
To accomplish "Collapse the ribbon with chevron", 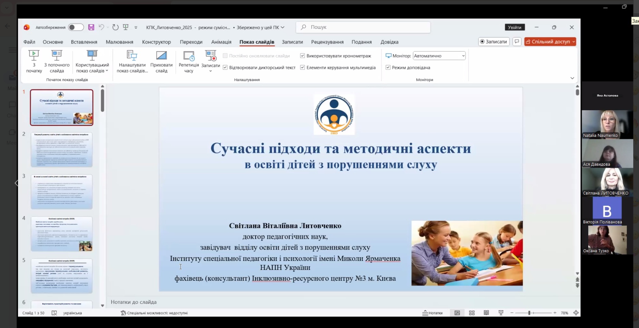I will tap(572, 78).
